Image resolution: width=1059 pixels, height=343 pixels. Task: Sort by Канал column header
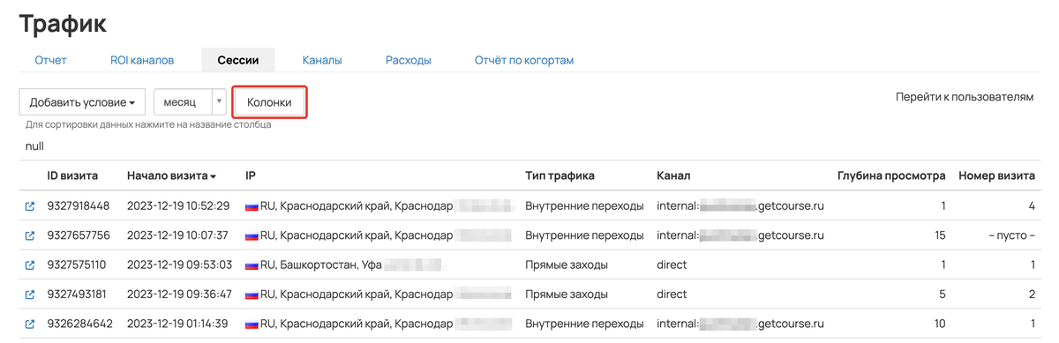tap(673, 175)
